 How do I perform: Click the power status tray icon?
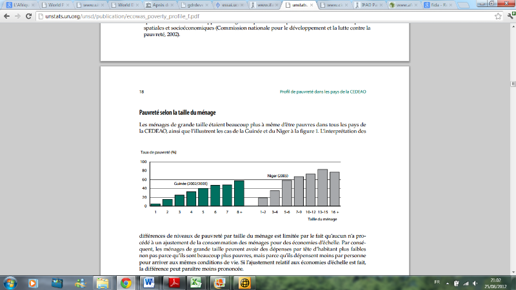(x=457, y=283)
